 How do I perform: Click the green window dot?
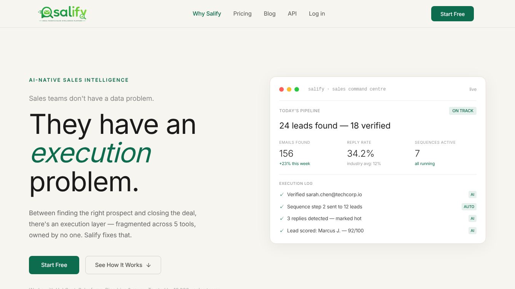pos(297,89)
